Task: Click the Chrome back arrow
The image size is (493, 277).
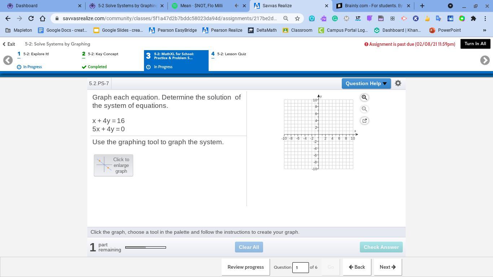Action: pos(8,18)
